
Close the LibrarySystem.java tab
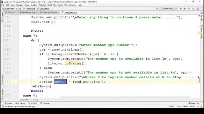coord(58,13)
